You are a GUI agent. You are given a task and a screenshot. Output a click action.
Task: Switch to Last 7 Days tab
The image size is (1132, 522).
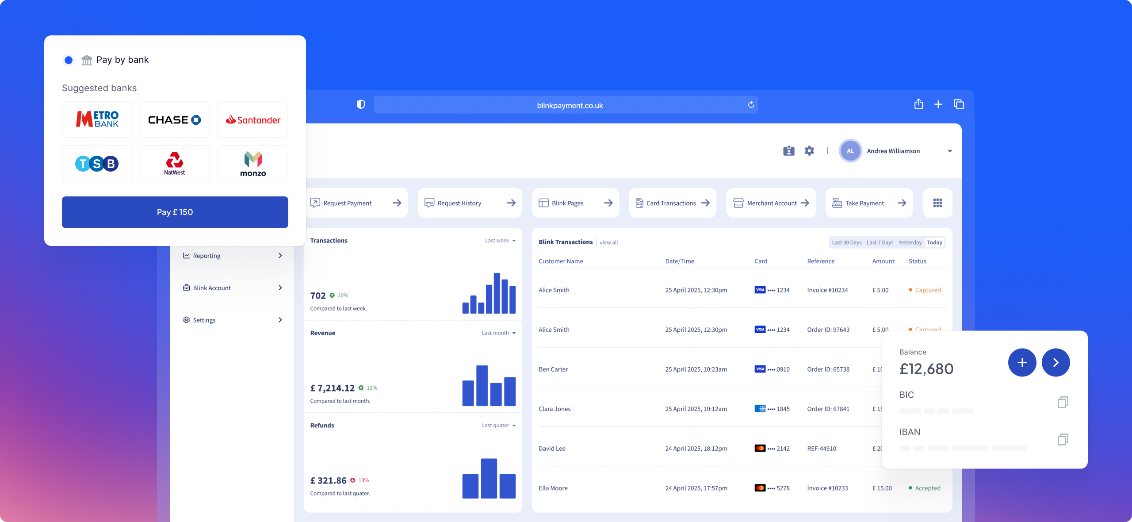880,242
